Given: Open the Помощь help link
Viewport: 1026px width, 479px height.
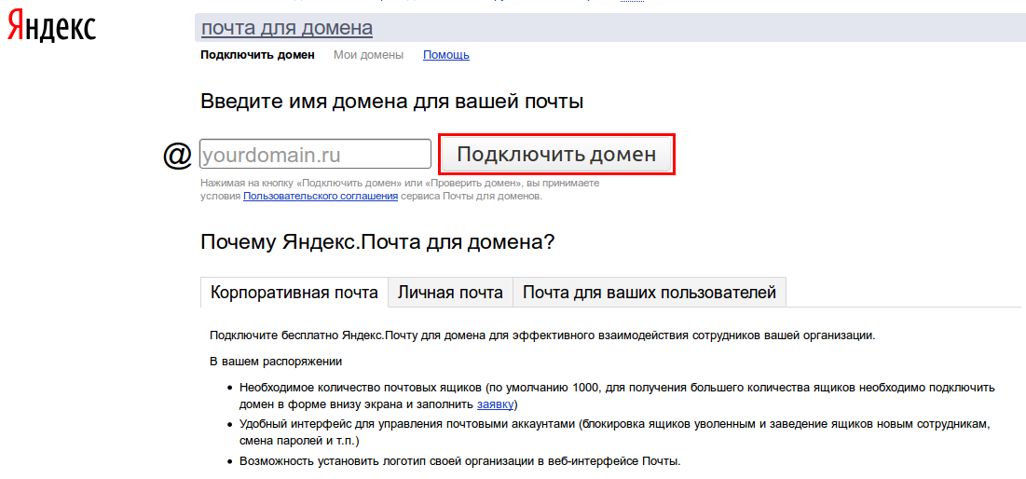Looking at the screenshot, I should [446, 55].
